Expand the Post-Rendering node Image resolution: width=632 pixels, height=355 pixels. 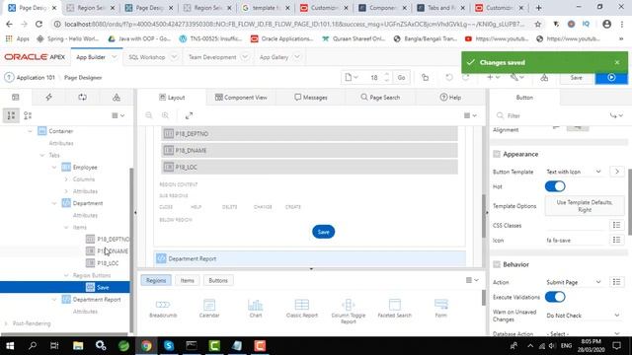click(6, 323)
